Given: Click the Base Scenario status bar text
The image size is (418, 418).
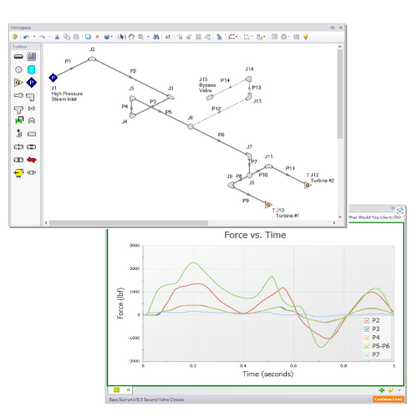Looking at the screenshot, I should click(x=146, y=400).
